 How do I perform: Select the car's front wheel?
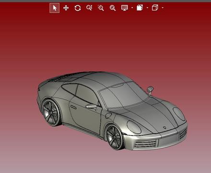click(x=115, y=137)
